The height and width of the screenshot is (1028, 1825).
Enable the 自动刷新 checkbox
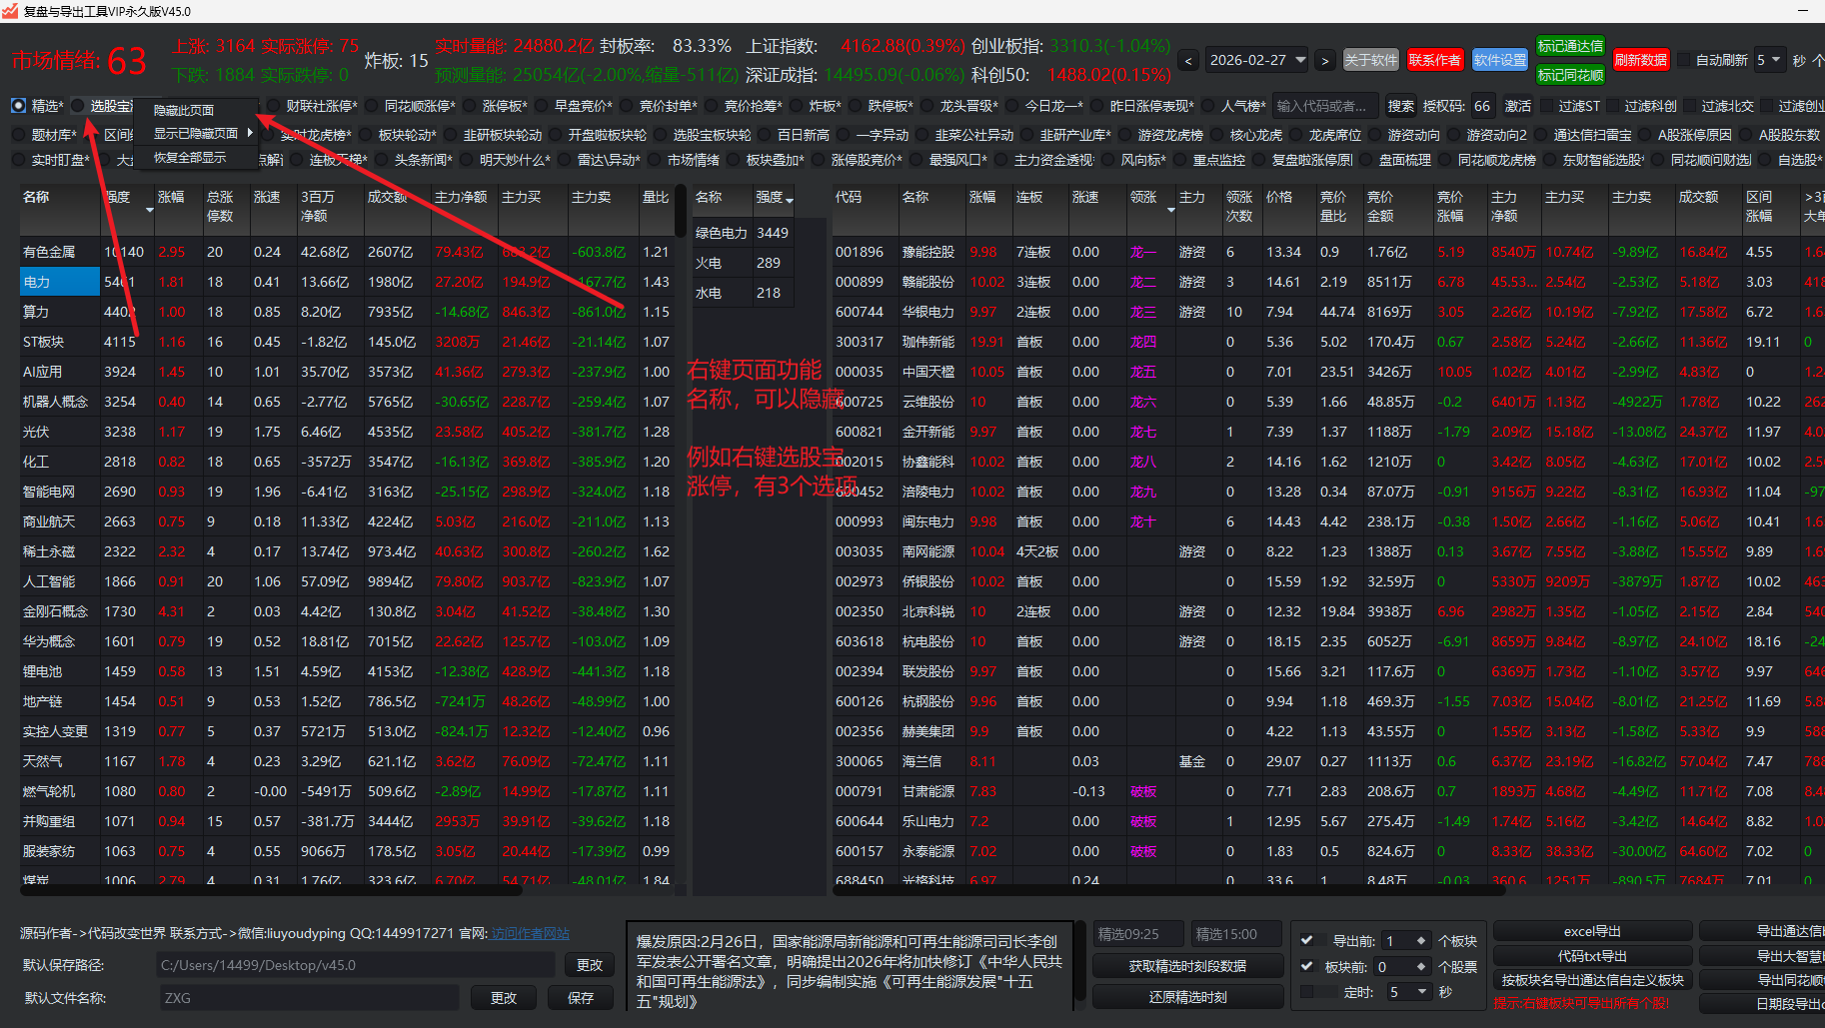(x=1684, y=60)
